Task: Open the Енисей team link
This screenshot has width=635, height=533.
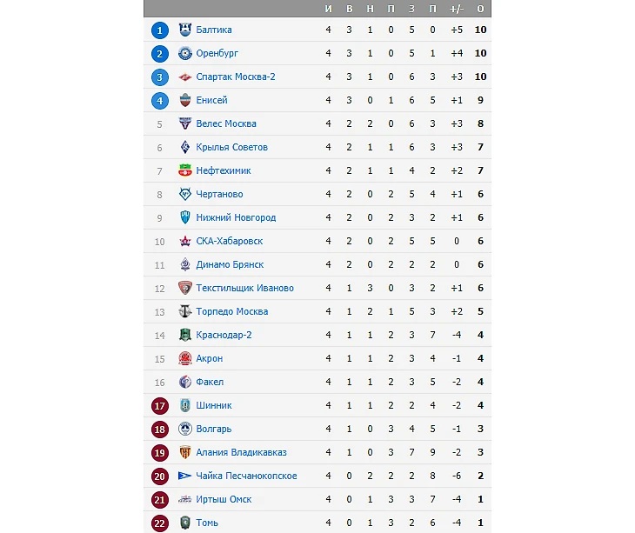Action: click(x=211, y=100)
